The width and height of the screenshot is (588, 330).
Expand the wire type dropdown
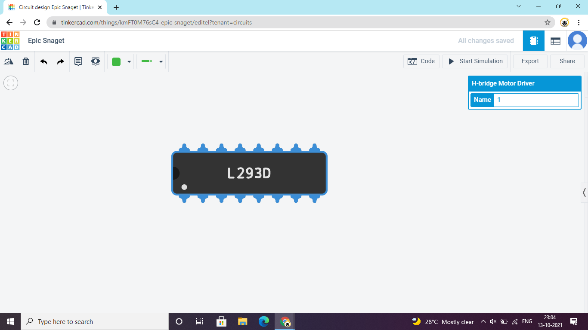(x=161, y=62)
